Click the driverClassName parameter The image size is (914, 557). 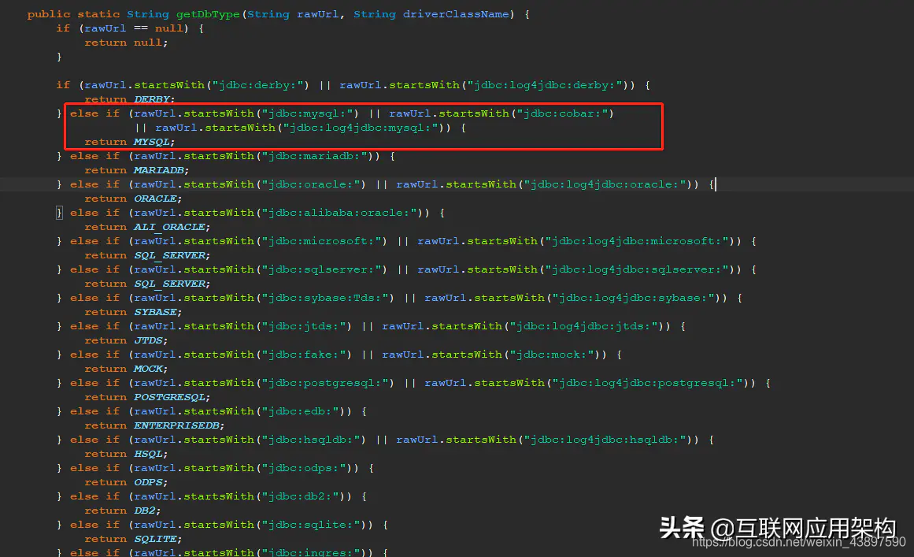[x=456, y=14]
